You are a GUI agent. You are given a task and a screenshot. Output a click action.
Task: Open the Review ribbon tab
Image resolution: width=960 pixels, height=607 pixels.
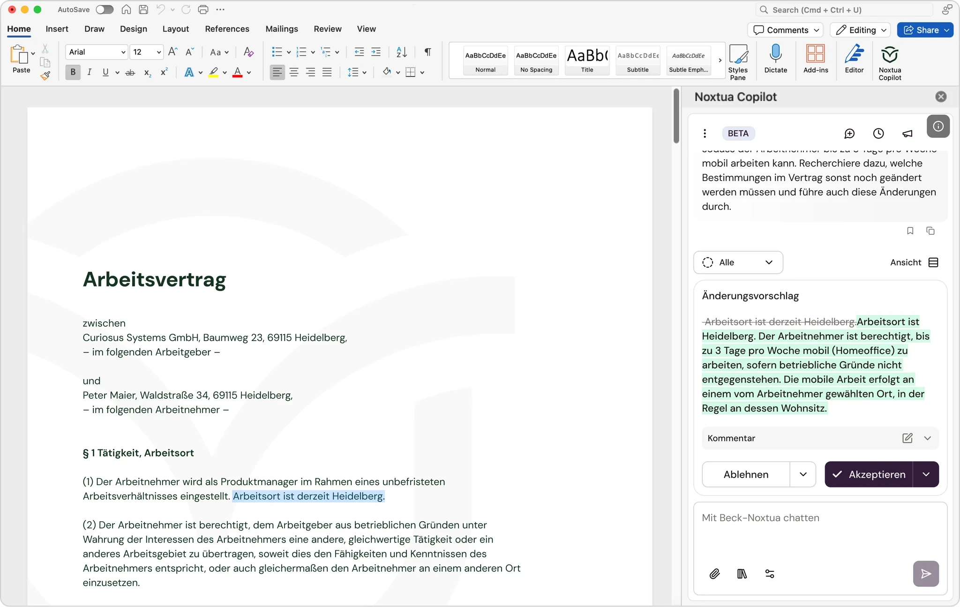[327, 29]
